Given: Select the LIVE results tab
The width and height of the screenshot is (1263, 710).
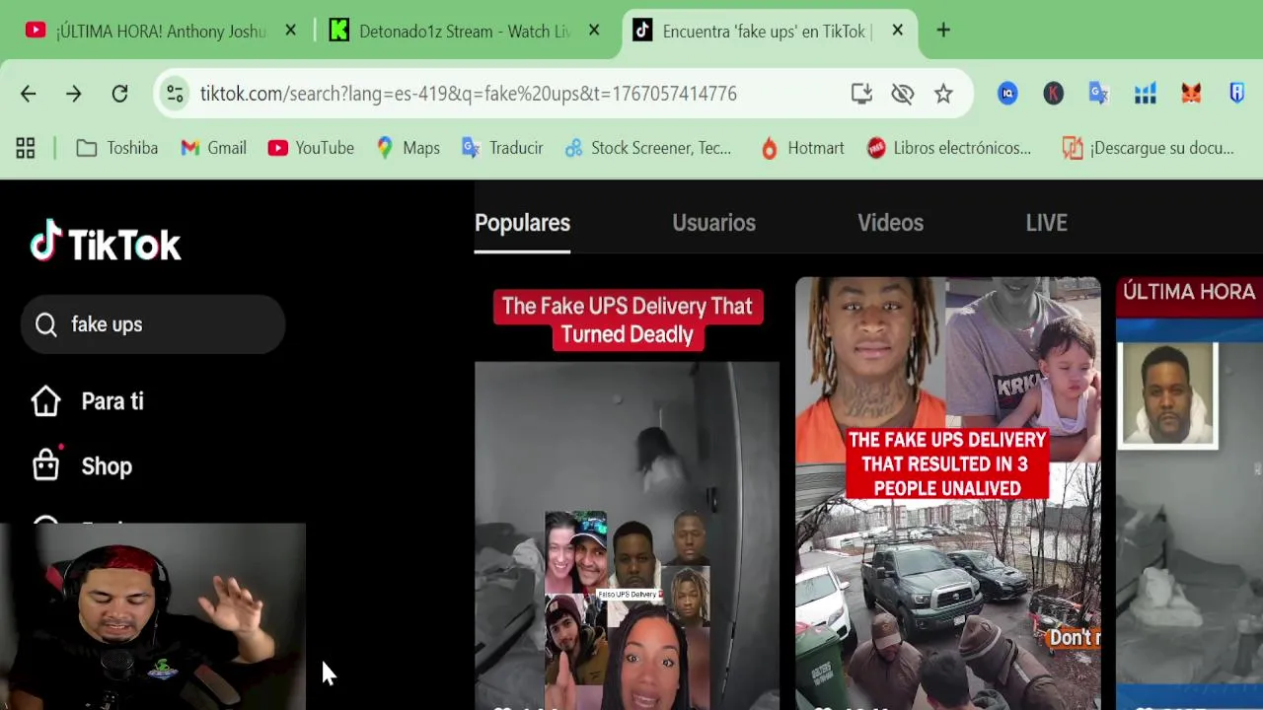Looking at the screenshot, I should tap(1046, 223).
